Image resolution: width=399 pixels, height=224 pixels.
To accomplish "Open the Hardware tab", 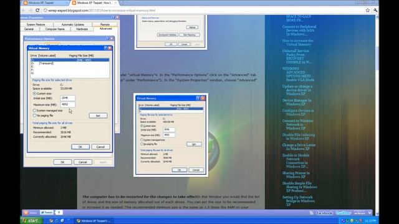I will [82, 29].
